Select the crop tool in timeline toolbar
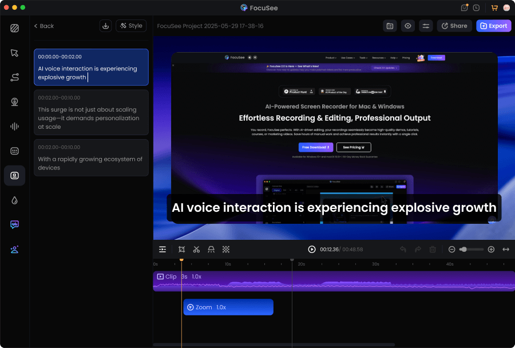The height and width of the screenshot is (348, 515). [181, 250]
